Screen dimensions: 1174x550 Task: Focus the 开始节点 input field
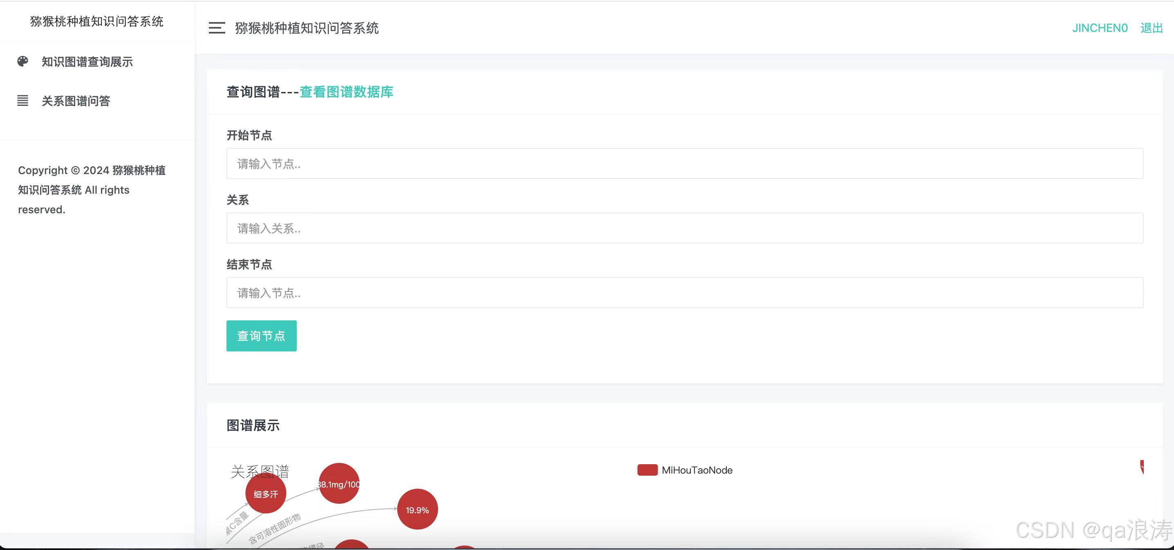point(685,163)
